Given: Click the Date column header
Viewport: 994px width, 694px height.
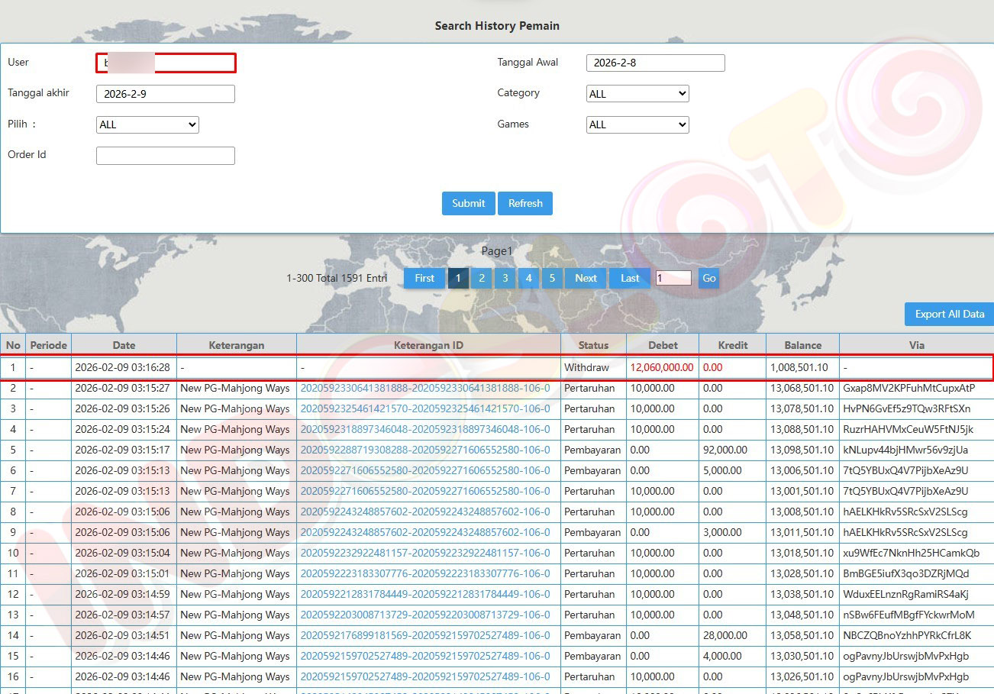Looking at the screenshot, I should [124, 345].
